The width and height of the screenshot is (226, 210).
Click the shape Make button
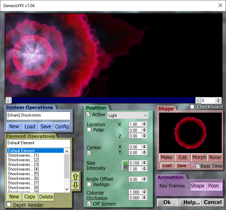[167, 157]
